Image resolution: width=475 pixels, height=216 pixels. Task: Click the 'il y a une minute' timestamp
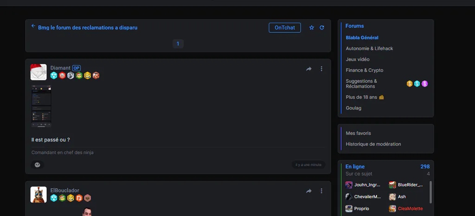pos(308,165)
